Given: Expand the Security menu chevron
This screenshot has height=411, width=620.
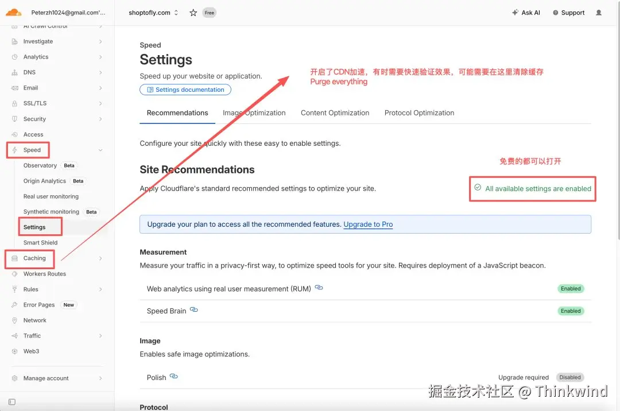Looking at the screenshot, I should 100,119.
